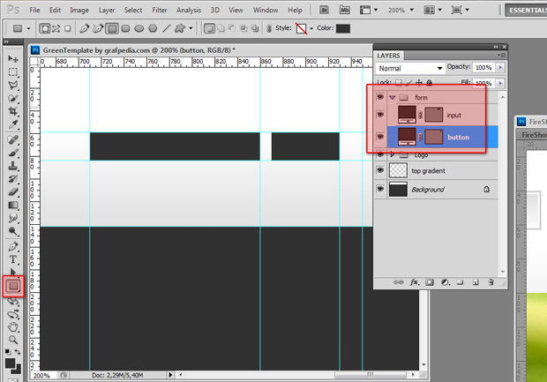Delete layer with trash icon
This screenshot has height=382, width=547.
point(491,282)
